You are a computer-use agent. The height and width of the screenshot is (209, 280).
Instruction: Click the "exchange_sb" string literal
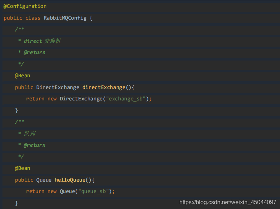[x=126, y=99]
